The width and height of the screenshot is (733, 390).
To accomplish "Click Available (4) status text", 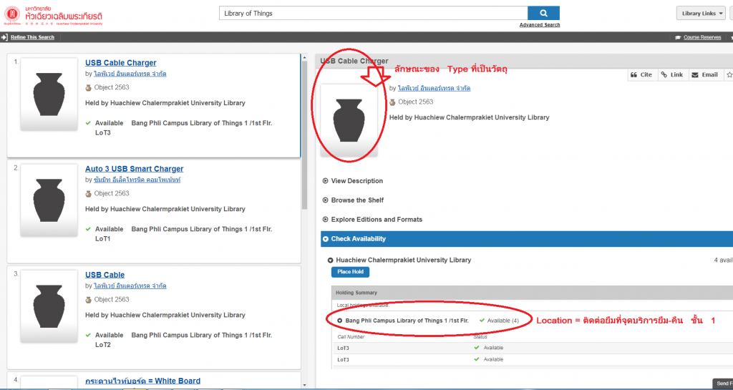I will (x=503, y=321).
